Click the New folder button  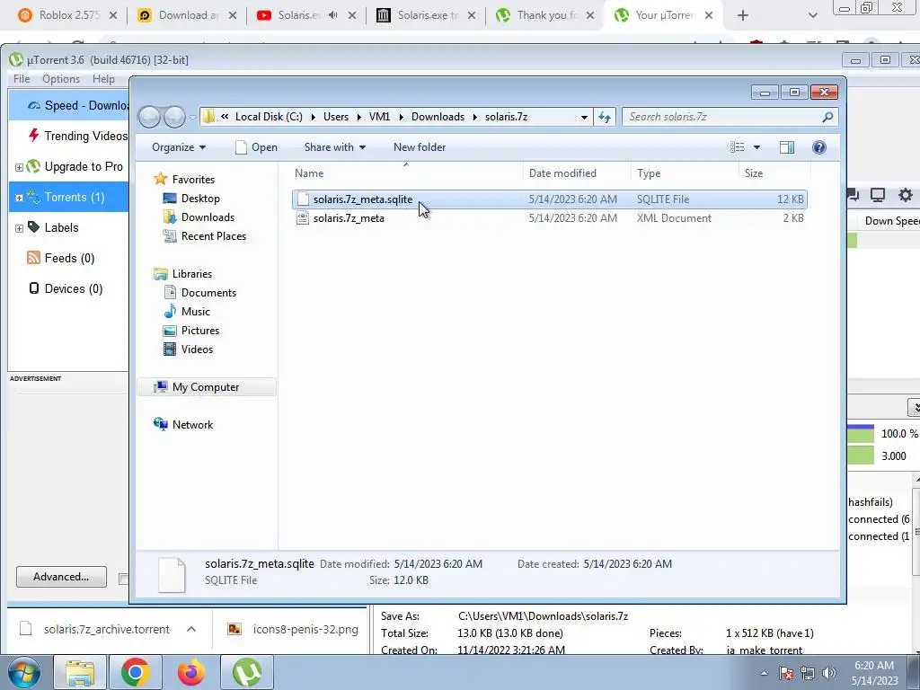[420, 147]
